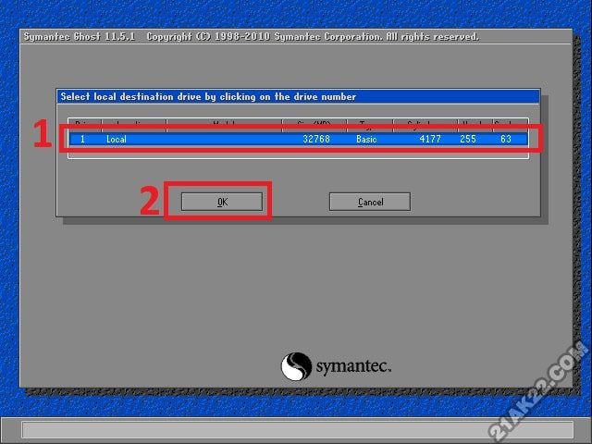Click the "Basic" drive type cell
592x444 pixels.
tap(366, 140)
